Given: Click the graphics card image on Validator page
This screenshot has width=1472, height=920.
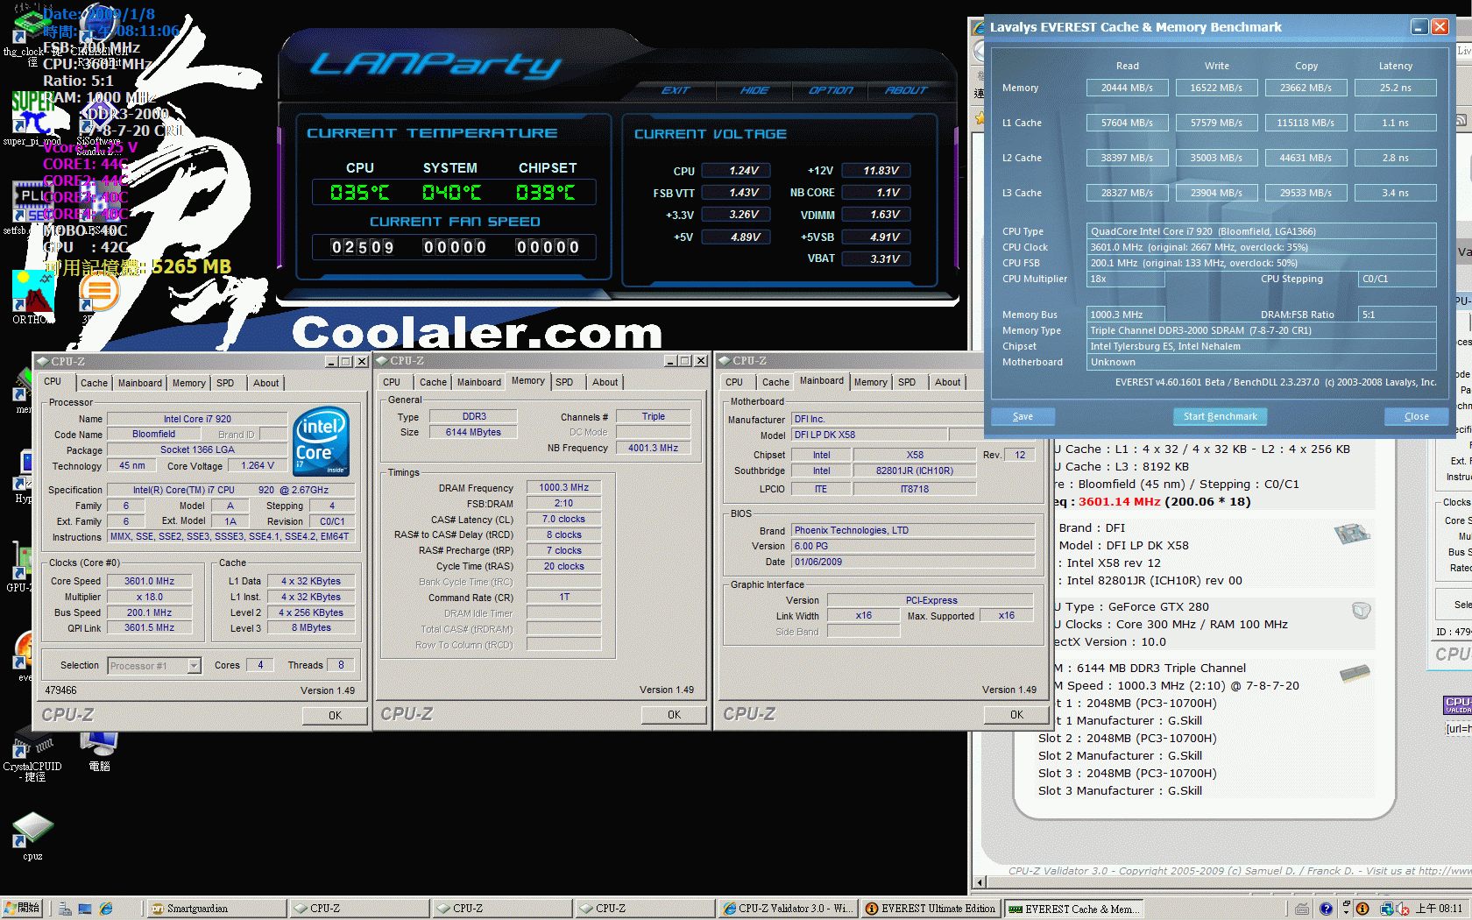Looking at the screenshot, I should coord(1361,610).
